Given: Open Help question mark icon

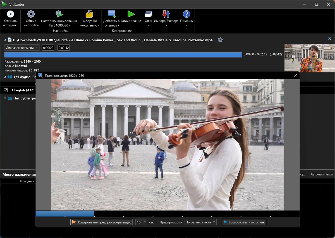Looking at the screenshot, I should (186, 14).
